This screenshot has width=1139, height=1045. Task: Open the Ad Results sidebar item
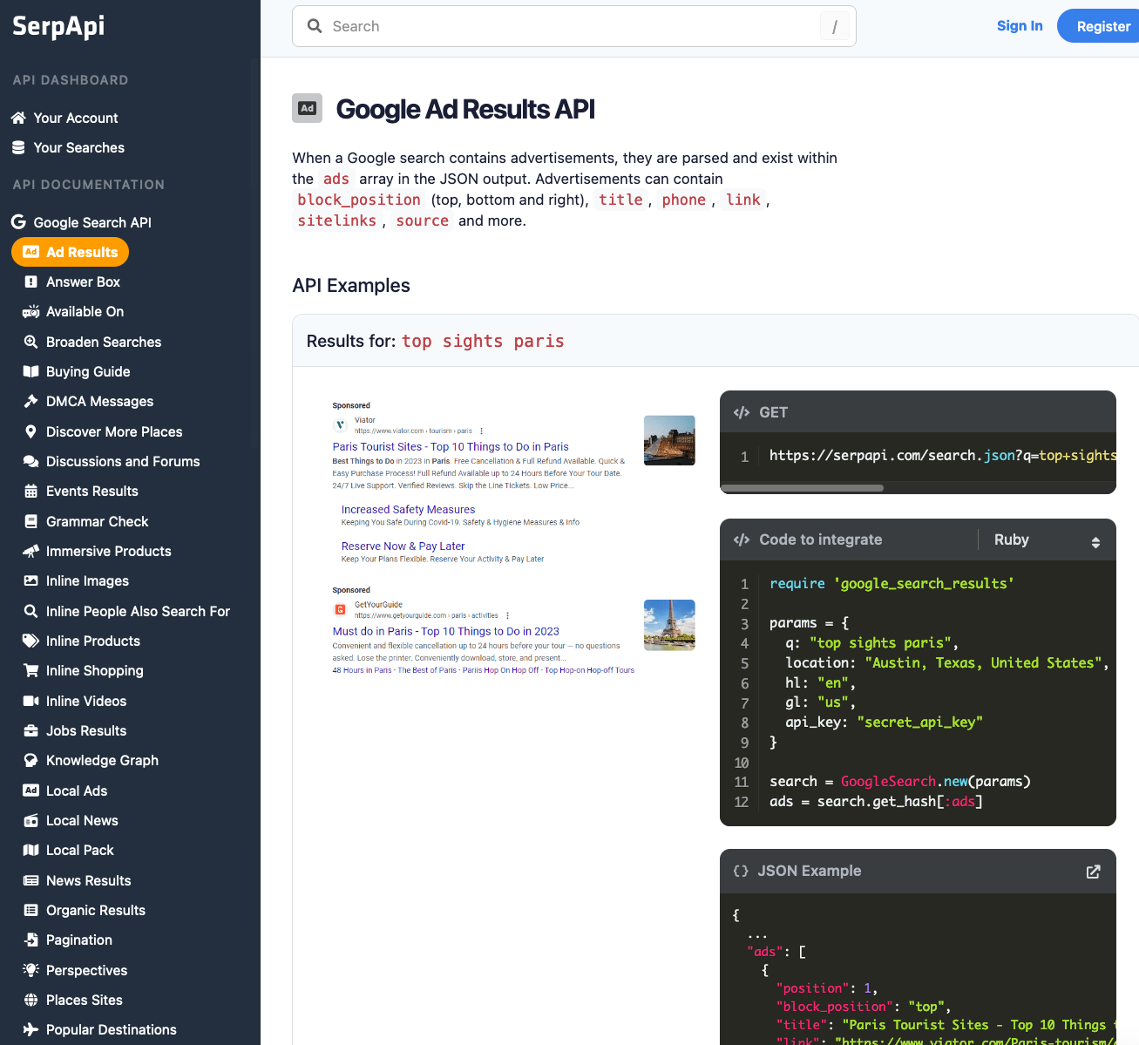(70, 252)
